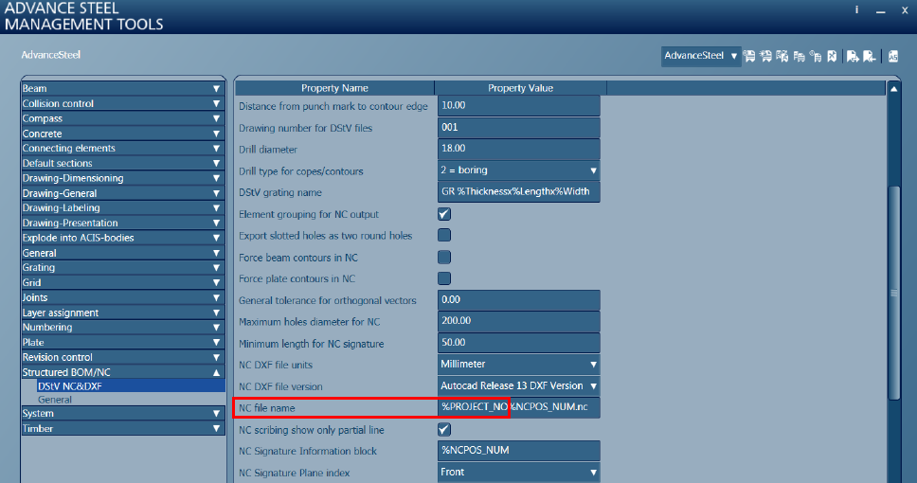The image size is (917, 483).
Task: Expand the Drawing-Dimensioning category
Action: [x=123, y=178]
